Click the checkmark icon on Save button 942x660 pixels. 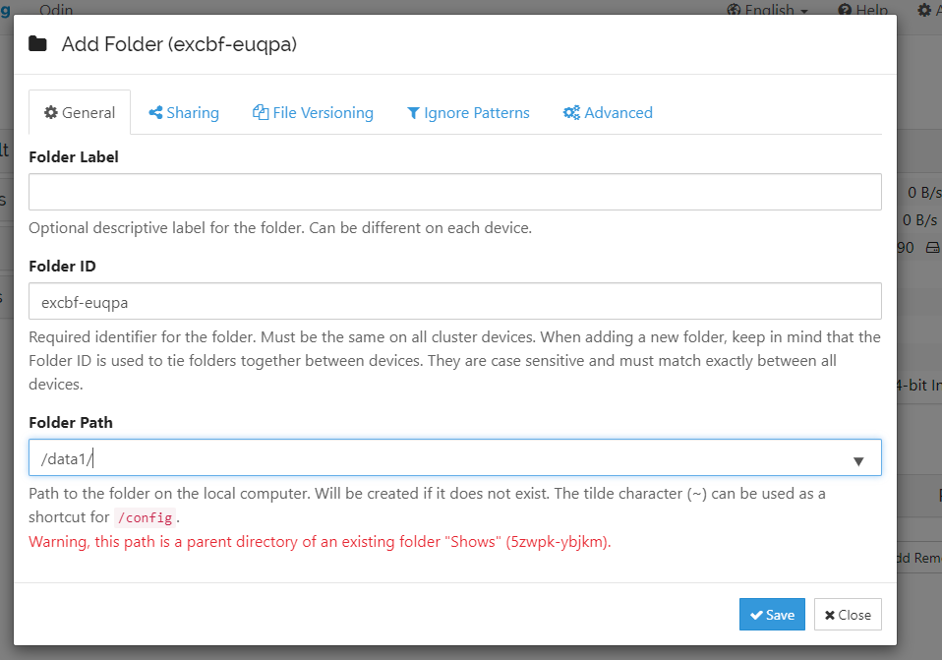(x=756, y=615)
